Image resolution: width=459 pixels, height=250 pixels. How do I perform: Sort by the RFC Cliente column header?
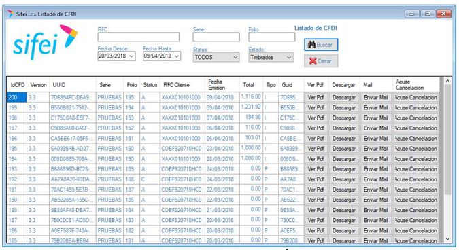pyautogui.click(x=183, y=85)
